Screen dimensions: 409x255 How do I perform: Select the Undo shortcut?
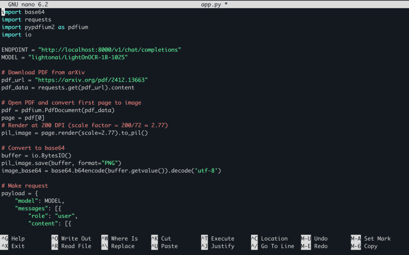tap(321, 239)
